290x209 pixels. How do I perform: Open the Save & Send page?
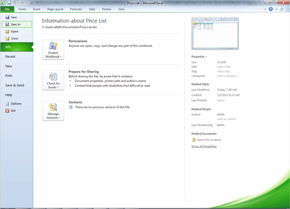pos(14,85)
